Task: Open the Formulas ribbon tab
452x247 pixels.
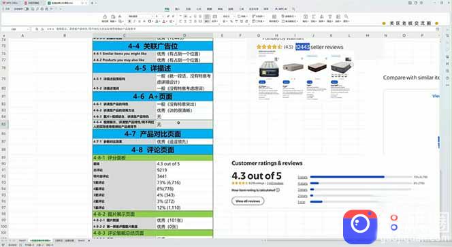Action: coord(199,10)
